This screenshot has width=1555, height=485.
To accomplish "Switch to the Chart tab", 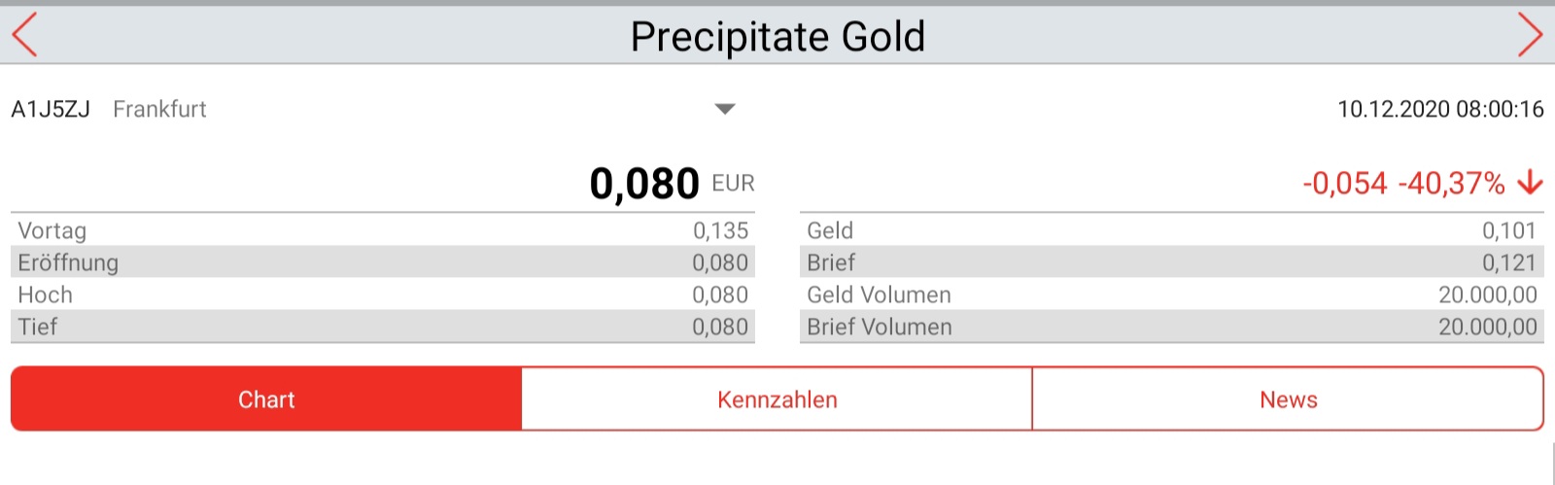I will [266, 399].
